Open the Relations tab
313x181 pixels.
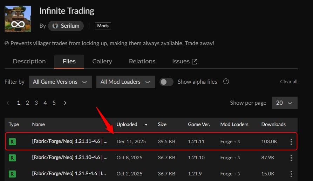tap(142, 61)
